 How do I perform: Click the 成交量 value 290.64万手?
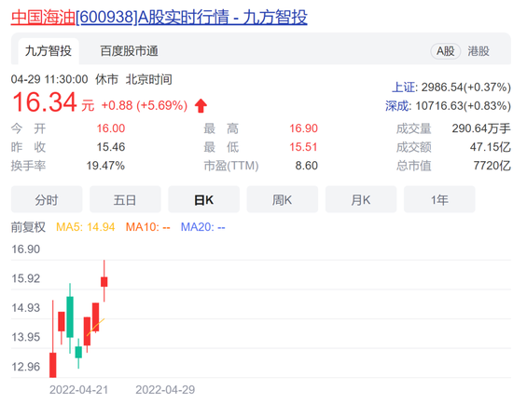tap(481, 128)
